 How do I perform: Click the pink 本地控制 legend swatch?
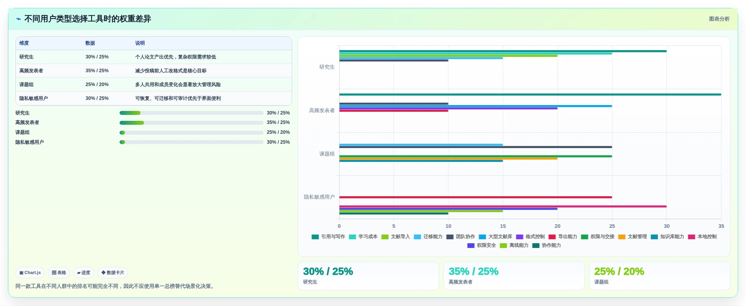pos(691,237)
